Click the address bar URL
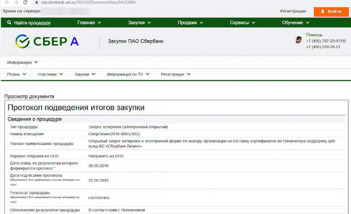The width and height of the screenshot is (351, 214). pyautogui.click(x=88, y=2)
